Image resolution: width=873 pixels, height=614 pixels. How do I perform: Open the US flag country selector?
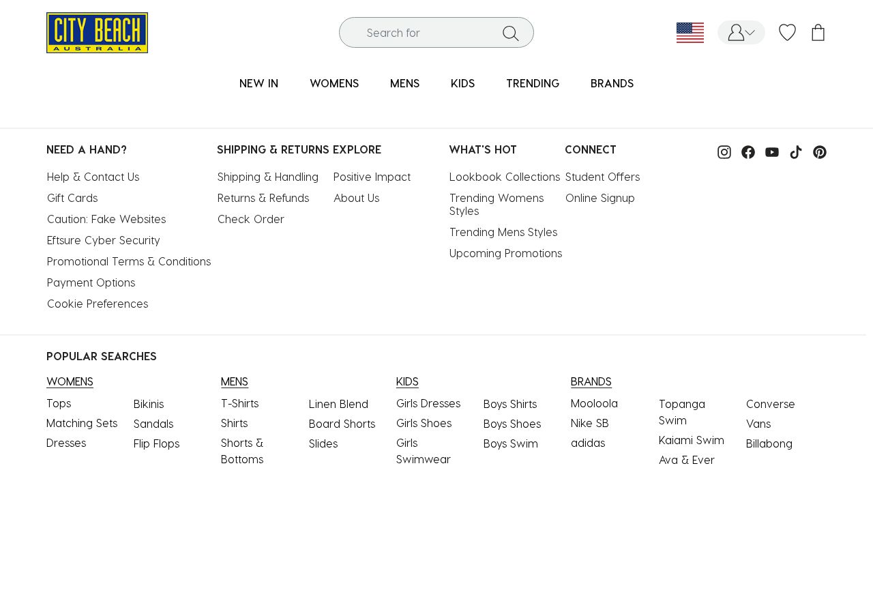pos(690,33)
